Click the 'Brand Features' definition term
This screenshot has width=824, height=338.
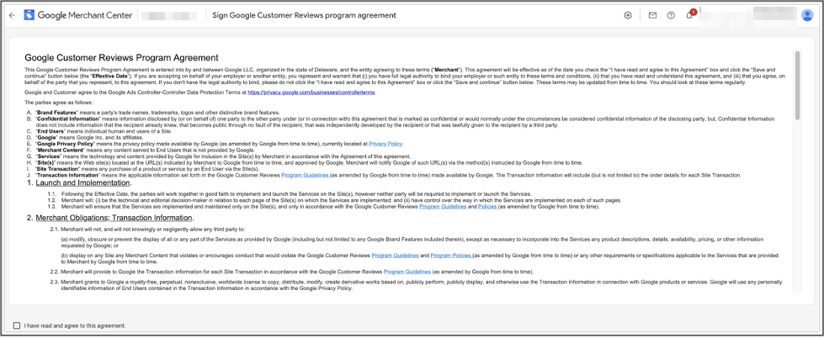pos(56,113)
